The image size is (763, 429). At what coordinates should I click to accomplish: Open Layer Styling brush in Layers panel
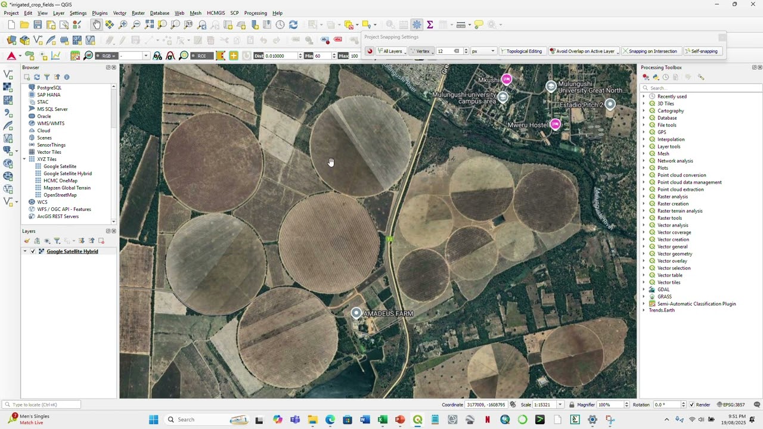27,241
